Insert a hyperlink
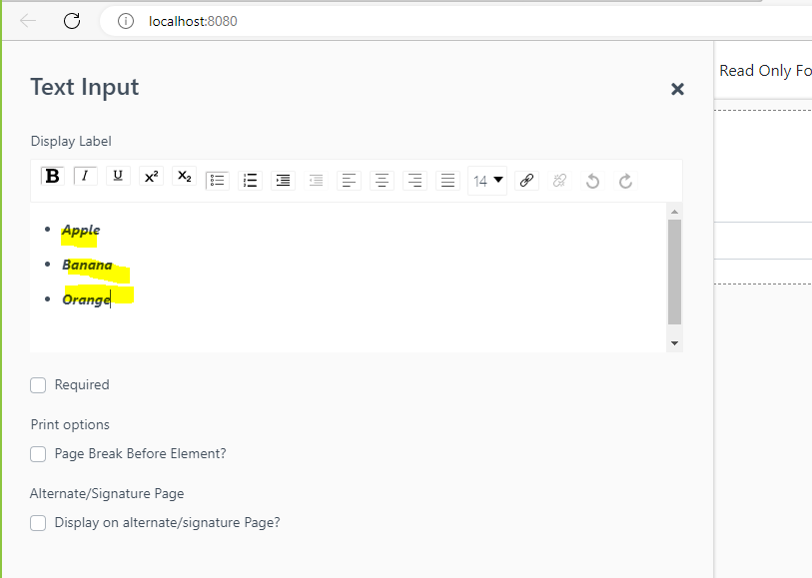 click(x=526, y=181)
